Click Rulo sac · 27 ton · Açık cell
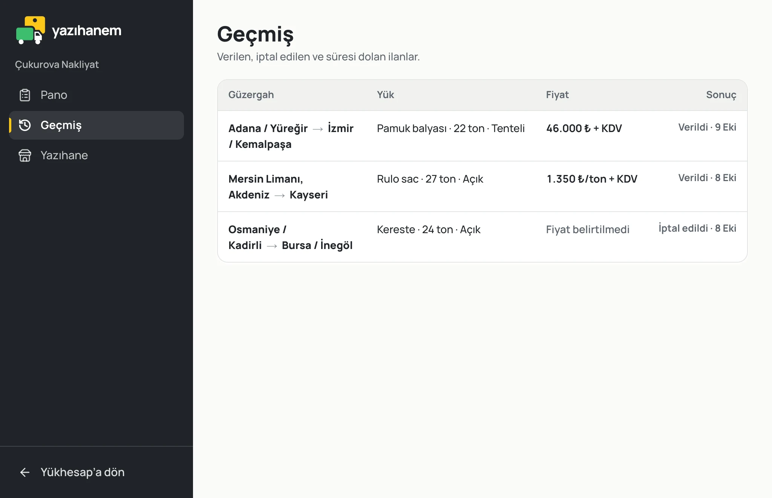The width and height of the screenshot is (772, 498). tap(430, 179)
